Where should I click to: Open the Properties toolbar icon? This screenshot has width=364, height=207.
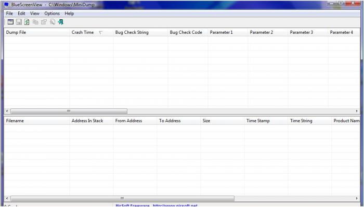(x=44, y=22)
